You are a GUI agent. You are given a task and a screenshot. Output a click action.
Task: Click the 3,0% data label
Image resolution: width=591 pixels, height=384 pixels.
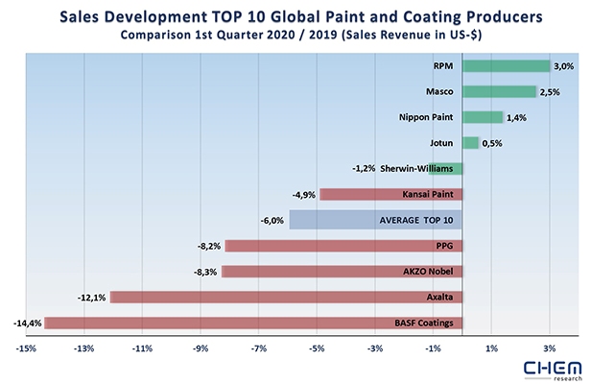(563, 66)
